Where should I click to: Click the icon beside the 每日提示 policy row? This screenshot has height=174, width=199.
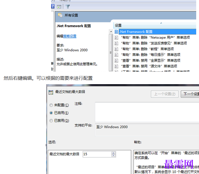(116, 55)
